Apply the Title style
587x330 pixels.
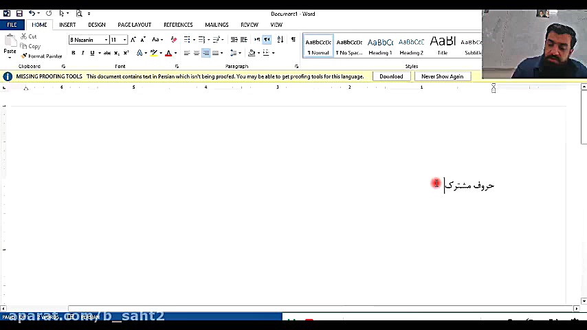[443, 45]
